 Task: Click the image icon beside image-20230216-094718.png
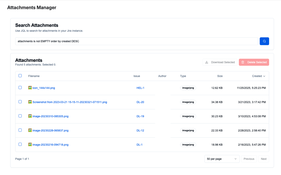pyautogui.click(x=30, y=144)
